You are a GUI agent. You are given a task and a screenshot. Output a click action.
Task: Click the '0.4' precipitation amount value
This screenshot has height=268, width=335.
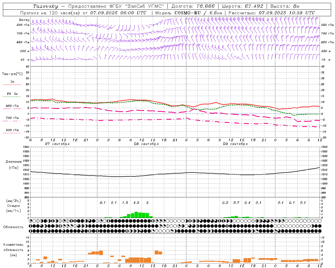[247, 203]
